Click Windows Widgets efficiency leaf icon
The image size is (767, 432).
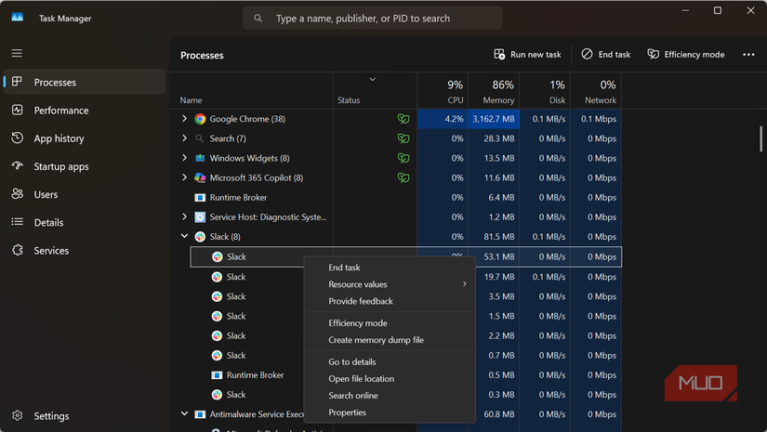tap(403, 158)
